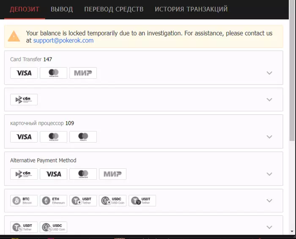
Task: Expand карточный процессор 109 section
Action: pyautogui.click(x=269, y=137)
